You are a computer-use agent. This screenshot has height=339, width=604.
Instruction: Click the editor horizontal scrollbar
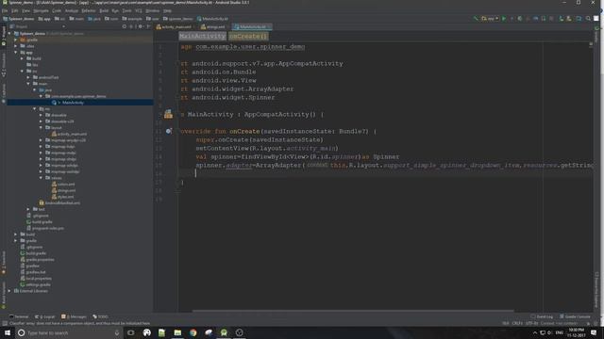(353, 311)
